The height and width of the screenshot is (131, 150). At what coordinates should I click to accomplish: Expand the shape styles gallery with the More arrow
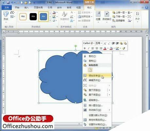click(50, 20)
